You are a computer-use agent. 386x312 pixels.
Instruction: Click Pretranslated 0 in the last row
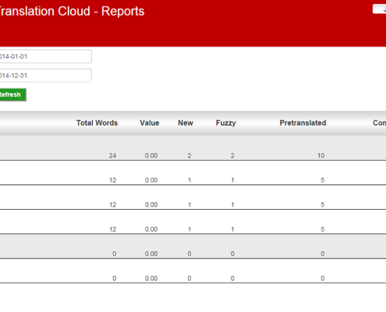click(x=323, y=278)
